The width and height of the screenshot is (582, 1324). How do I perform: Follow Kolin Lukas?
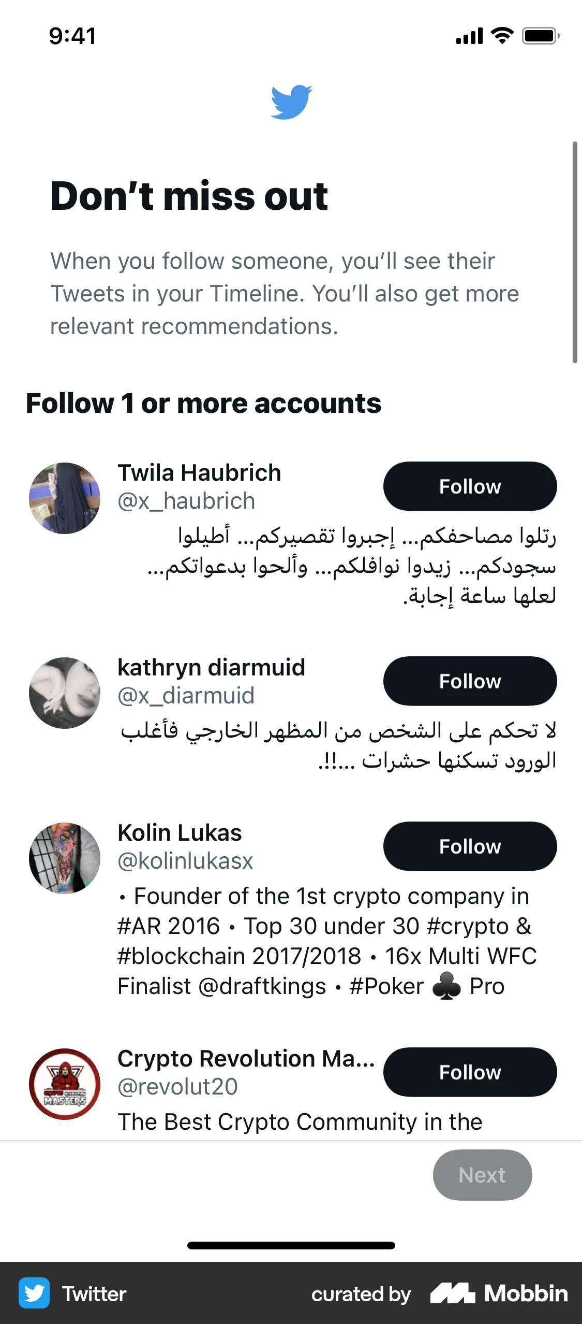point(469,846)
